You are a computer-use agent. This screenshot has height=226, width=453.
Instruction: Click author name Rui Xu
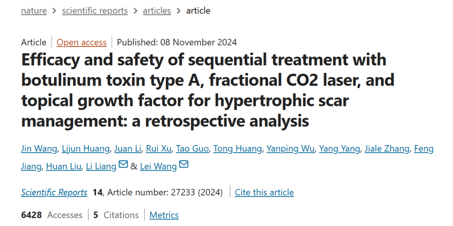(x=159, y=149)
